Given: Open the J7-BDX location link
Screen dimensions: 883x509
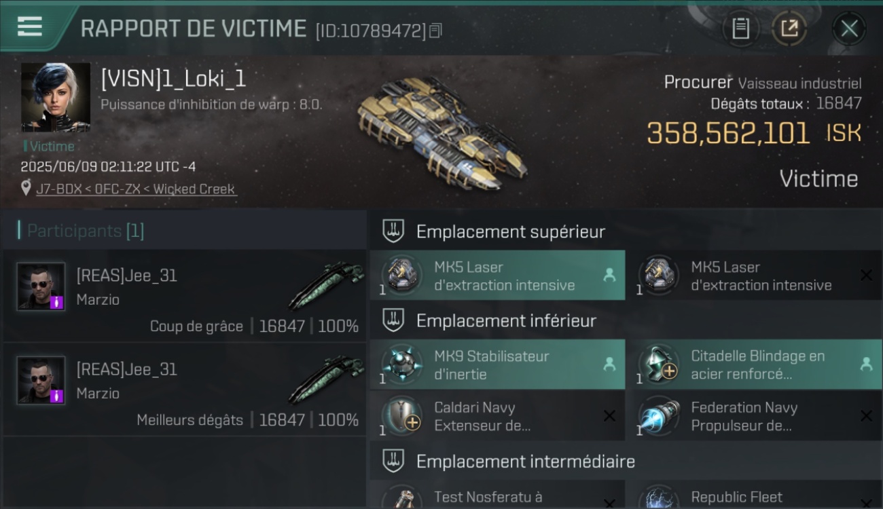Looking at the screenshot, I should click(x=137, y=189).
